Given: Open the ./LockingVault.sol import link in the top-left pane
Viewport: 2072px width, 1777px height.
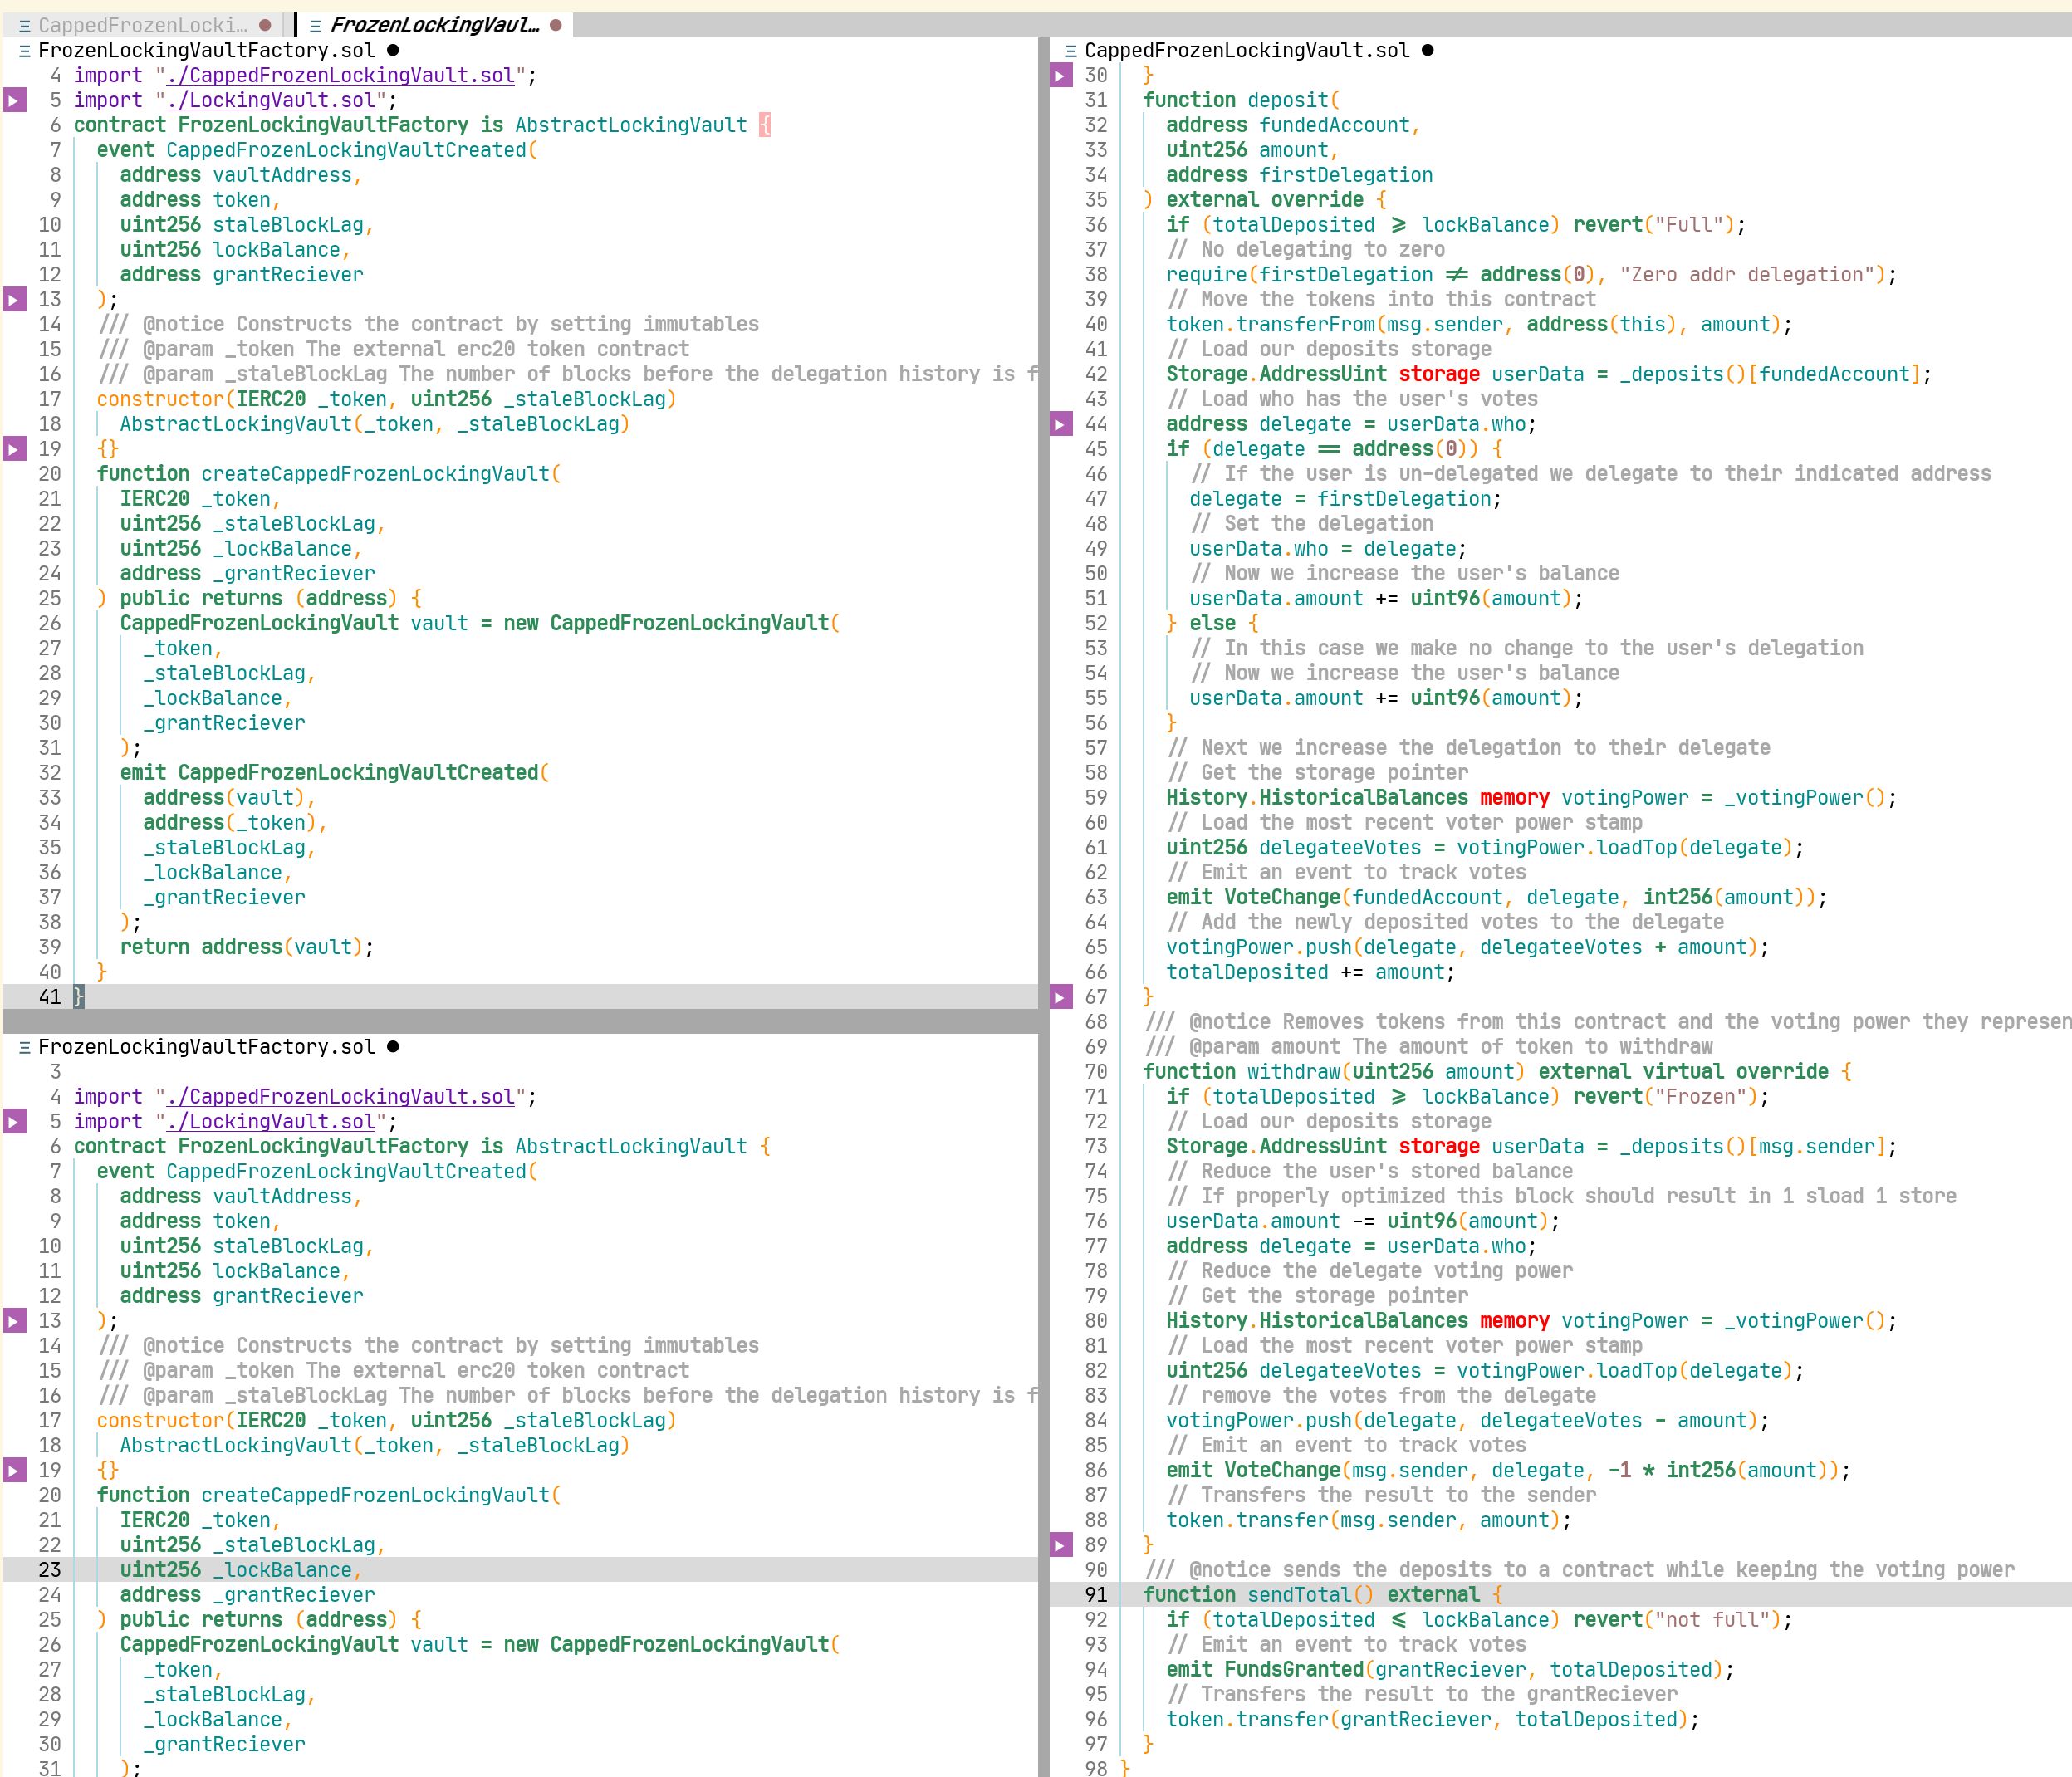Looking at the screenshot, I should [x=270, y=100].
